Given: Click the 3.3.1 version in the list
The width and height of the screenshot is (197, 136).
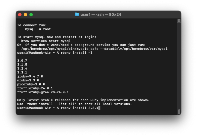Looking at the screenshot, I should coord(22,73).
